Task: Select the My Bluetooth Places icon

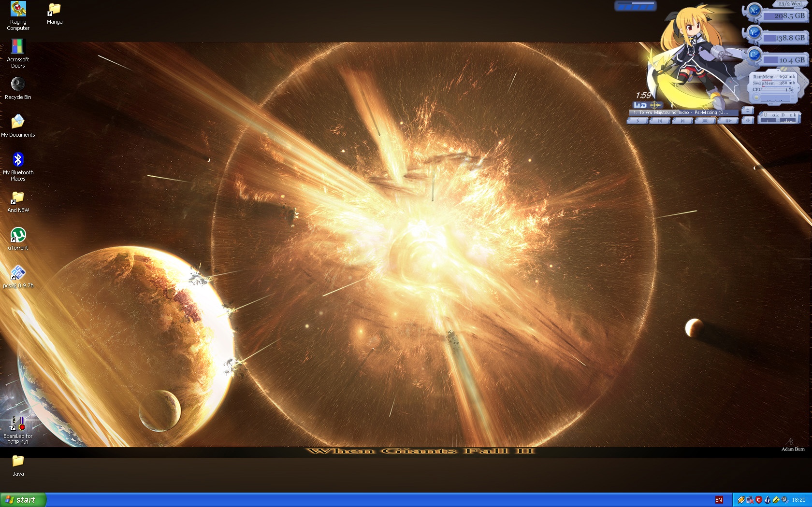Action: tap(18, 166)
